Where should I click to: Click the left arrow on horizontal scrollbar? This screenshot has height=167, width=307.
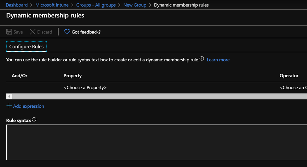[9, 96]
